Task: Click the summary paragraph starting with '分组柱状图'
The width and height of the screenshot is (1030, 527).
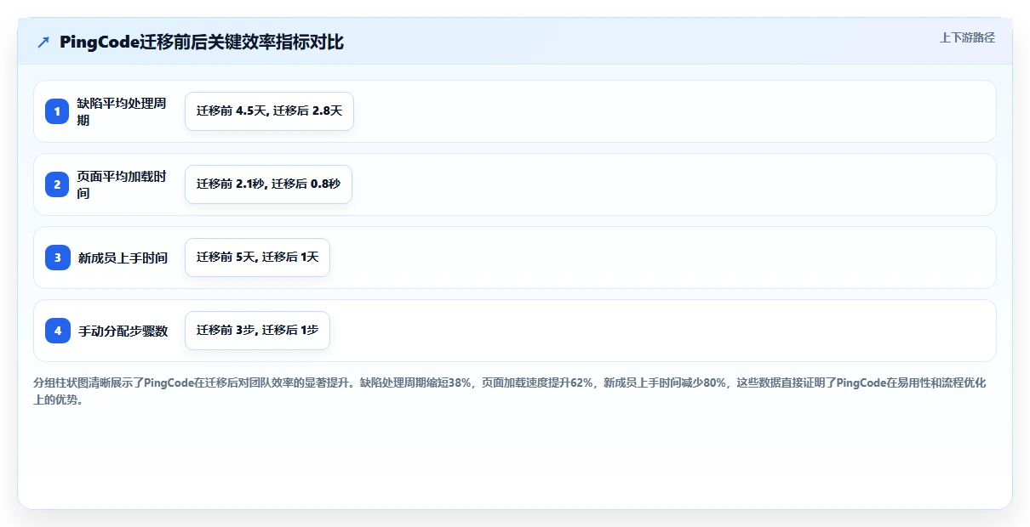Action: [509, 392]
